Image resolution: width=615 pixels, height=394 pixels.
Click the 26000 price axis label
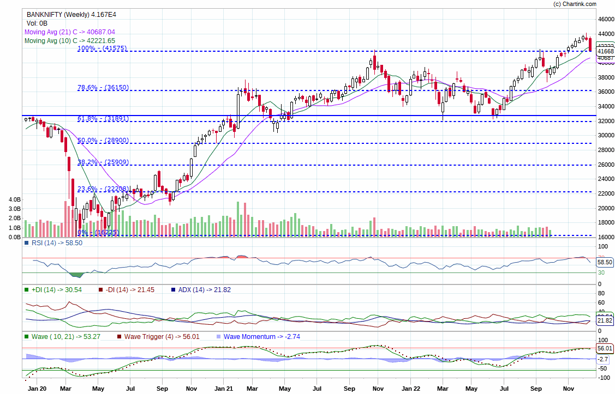pos(606,165)
